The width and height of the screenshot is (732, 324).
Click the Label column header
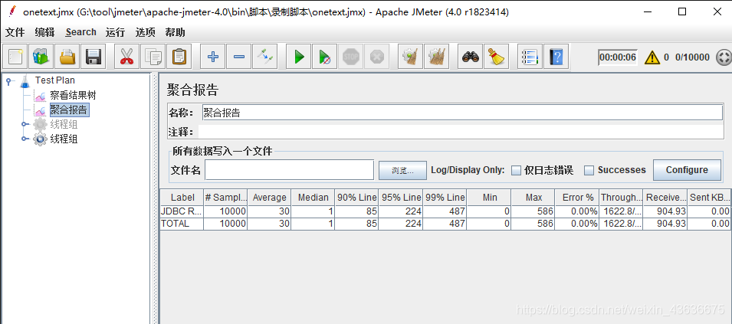tap(182, 197)
